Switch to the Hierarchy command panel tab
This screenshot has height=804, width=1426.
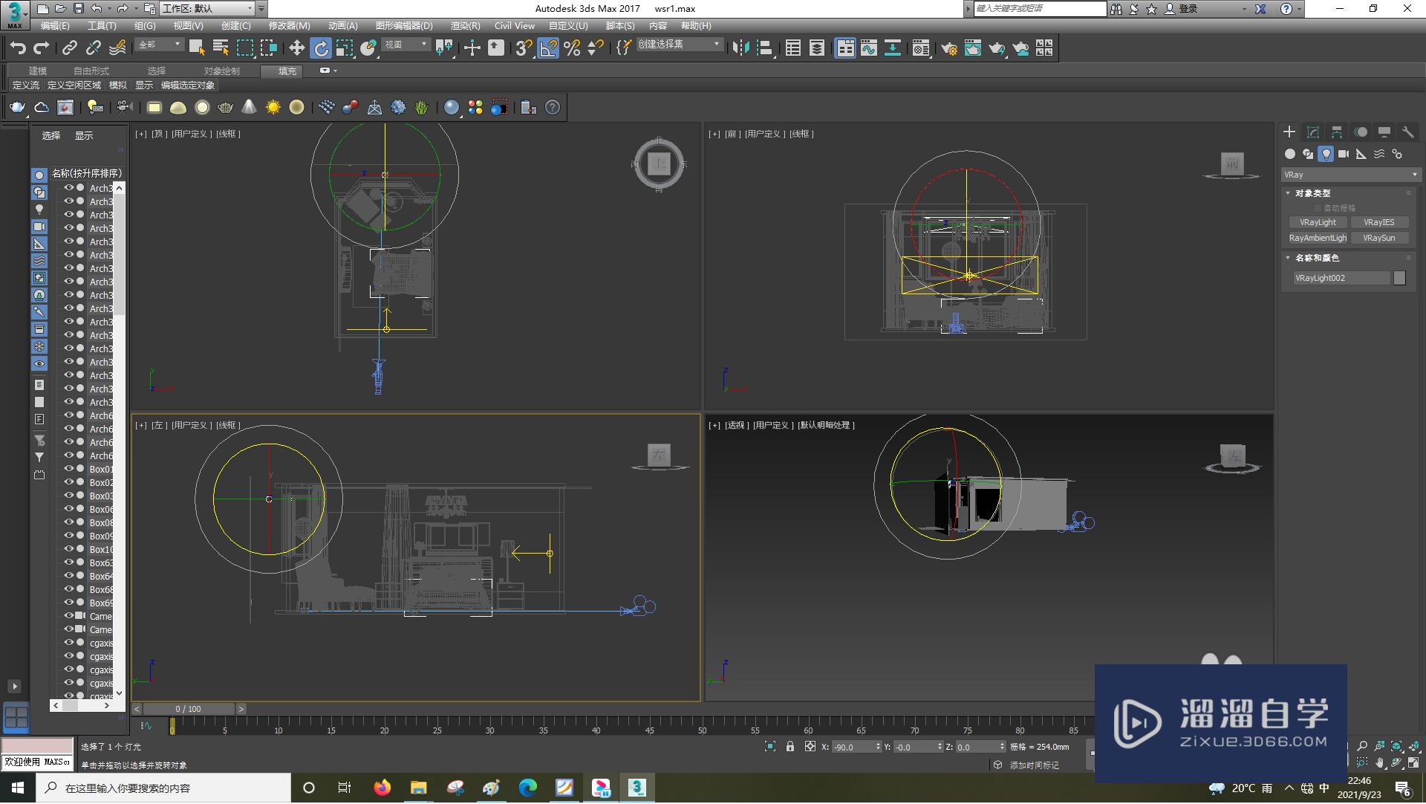1337,132
